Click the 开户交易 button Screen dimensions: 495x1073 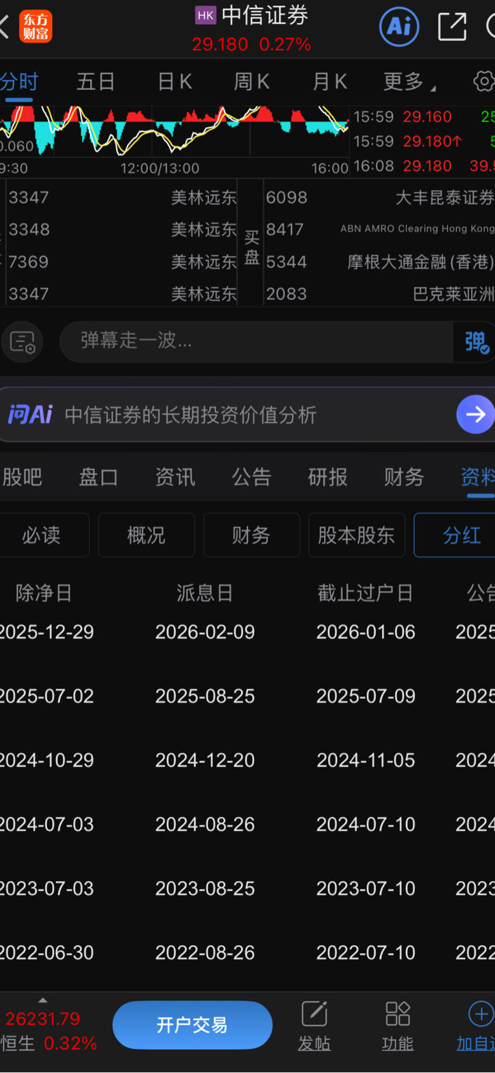pos(192,1025)
